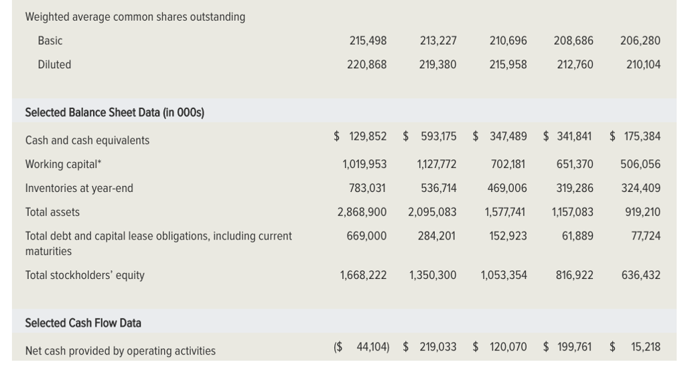Click the diluted shares value 210,104
This screenshot has height=372, width=686.
tap(642, 65)
